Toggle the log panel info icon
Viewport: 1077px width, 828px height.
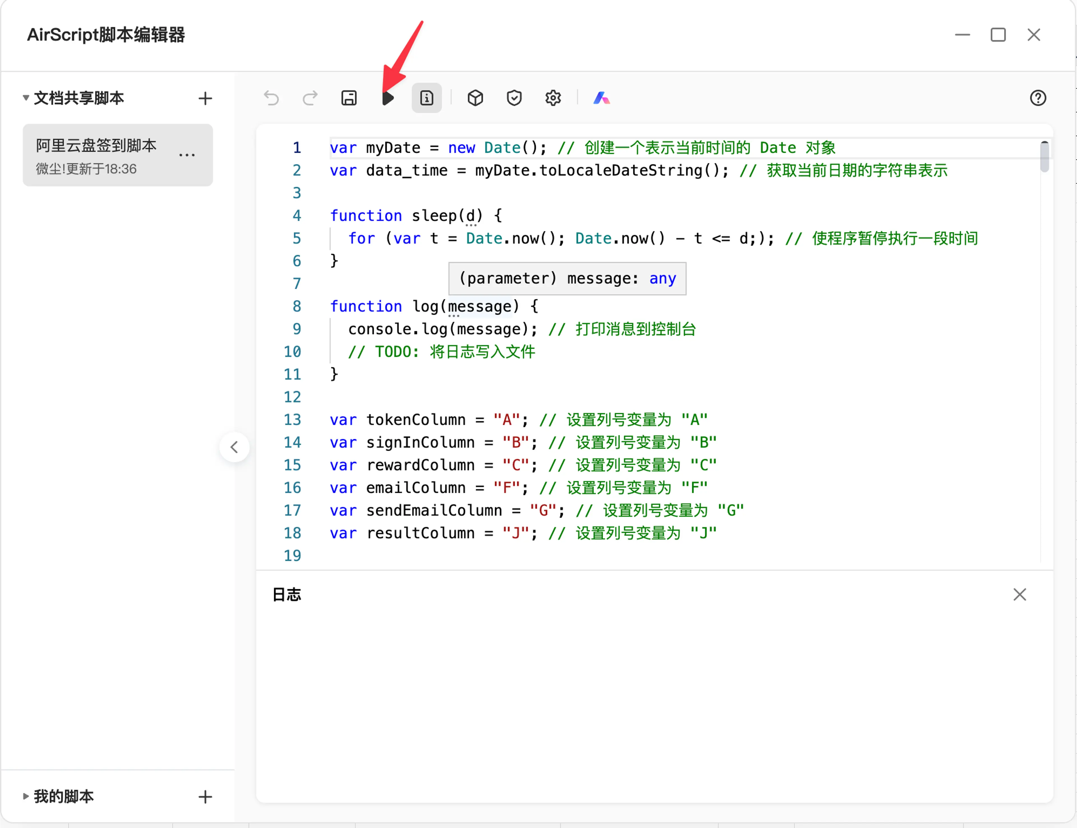click(427, 98)
